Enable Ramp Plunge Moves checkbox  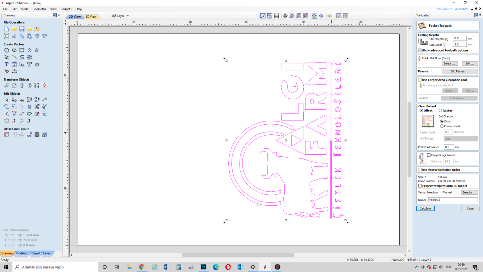[x=429, y=155]
